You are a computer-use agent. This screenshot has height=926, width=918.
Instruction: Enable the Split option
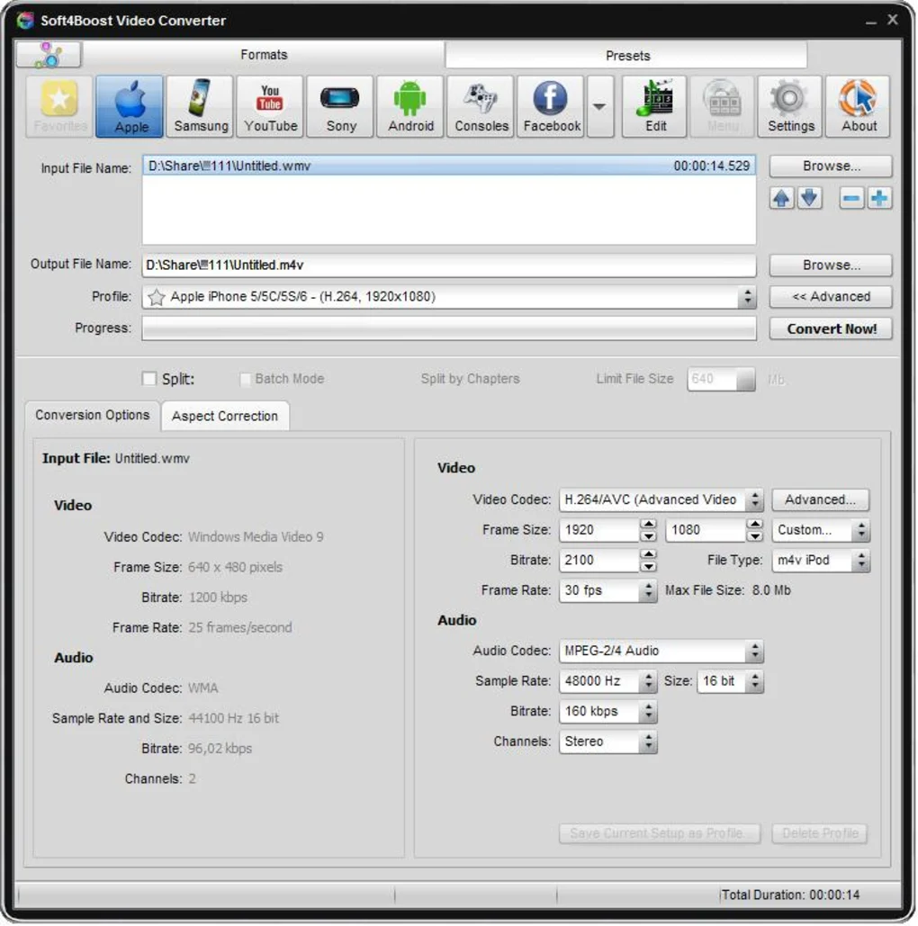(x=149, y=379)
